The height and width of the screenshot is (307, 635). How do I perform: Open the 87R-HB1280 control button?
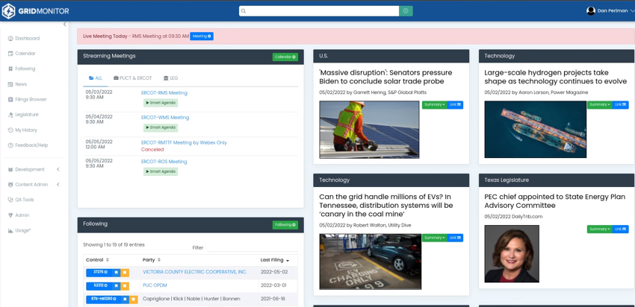click(104, 300)
